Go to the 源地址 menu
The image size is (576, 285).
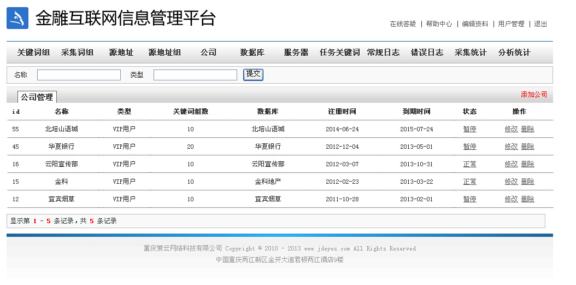coord(121,53)
